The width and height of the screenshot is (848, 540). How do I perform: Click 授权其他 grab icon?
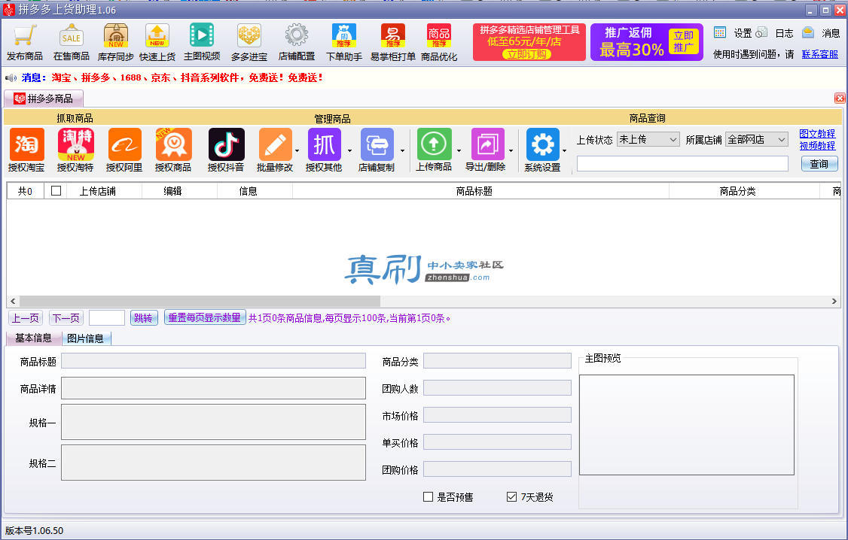point(324,144)
